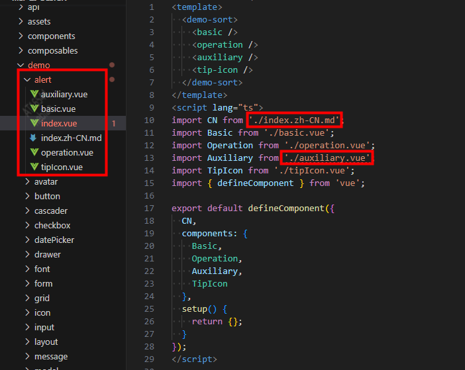Click the modified dot beside the demo folder
Viewport: 465px width, 370px height.
tap(112, 65)
